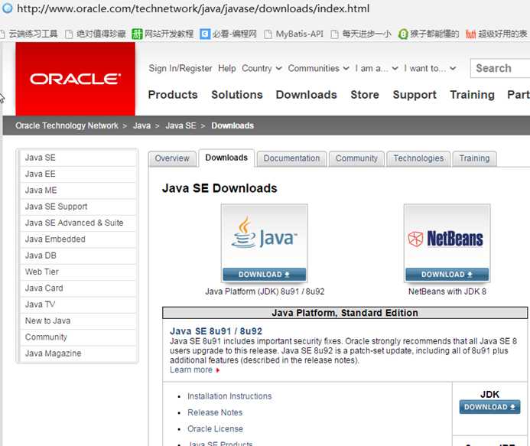Open New to Java sidebar link

click(x=78, y=321)
